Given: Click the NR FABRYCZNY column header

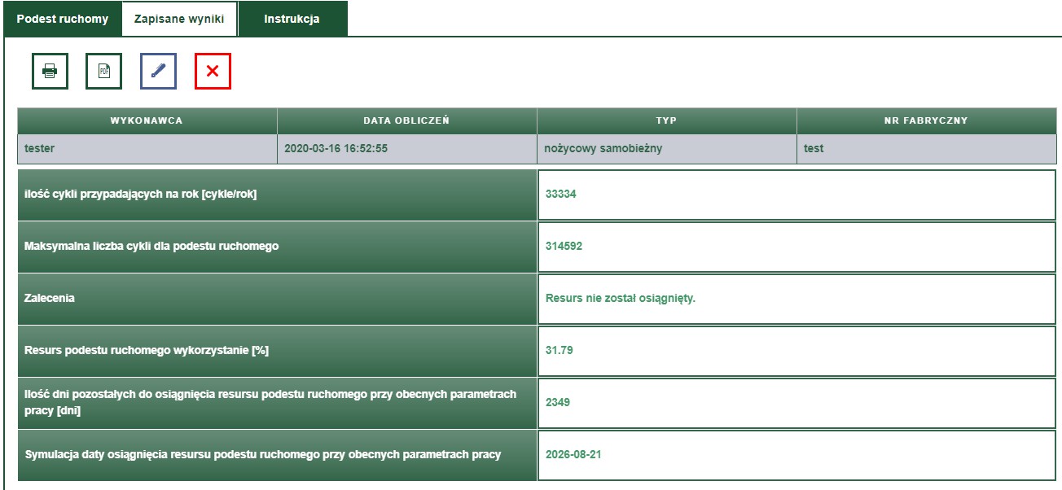Looking at the screenshot, I should (x=928, y=120).
